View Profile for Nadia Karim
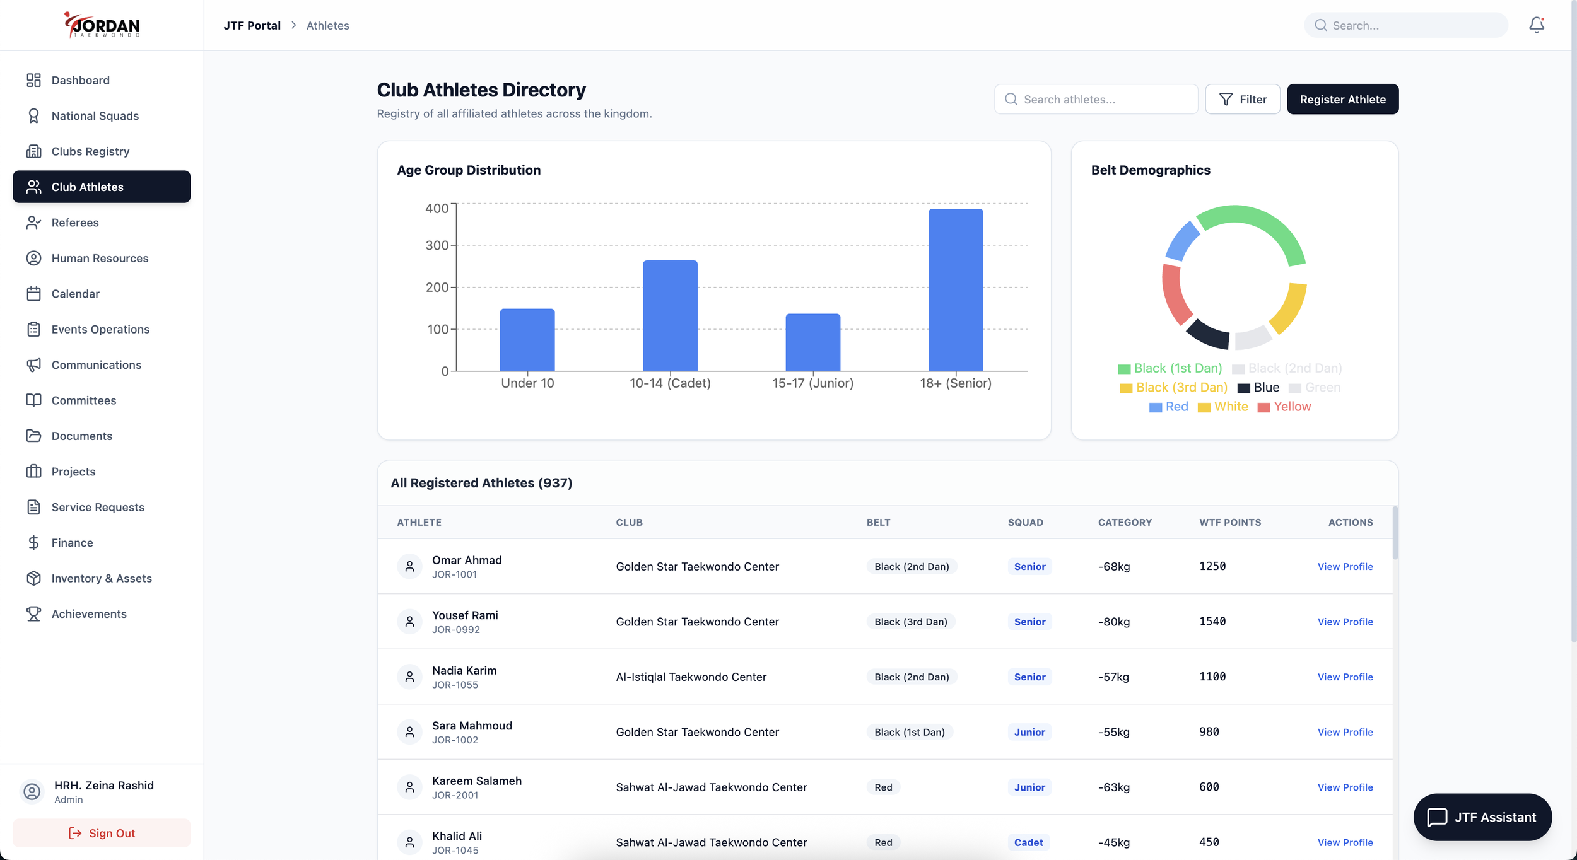The height and width of the screenshot is (860, 1577). click(1345, 677)
